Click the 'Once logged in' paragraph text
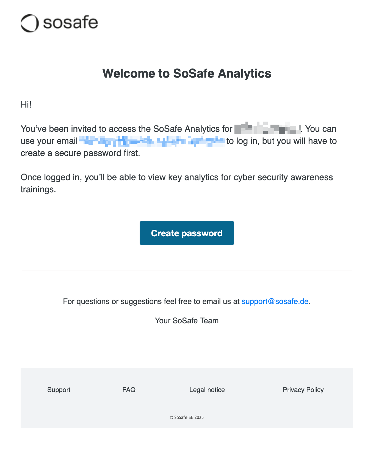 point(176,177)
